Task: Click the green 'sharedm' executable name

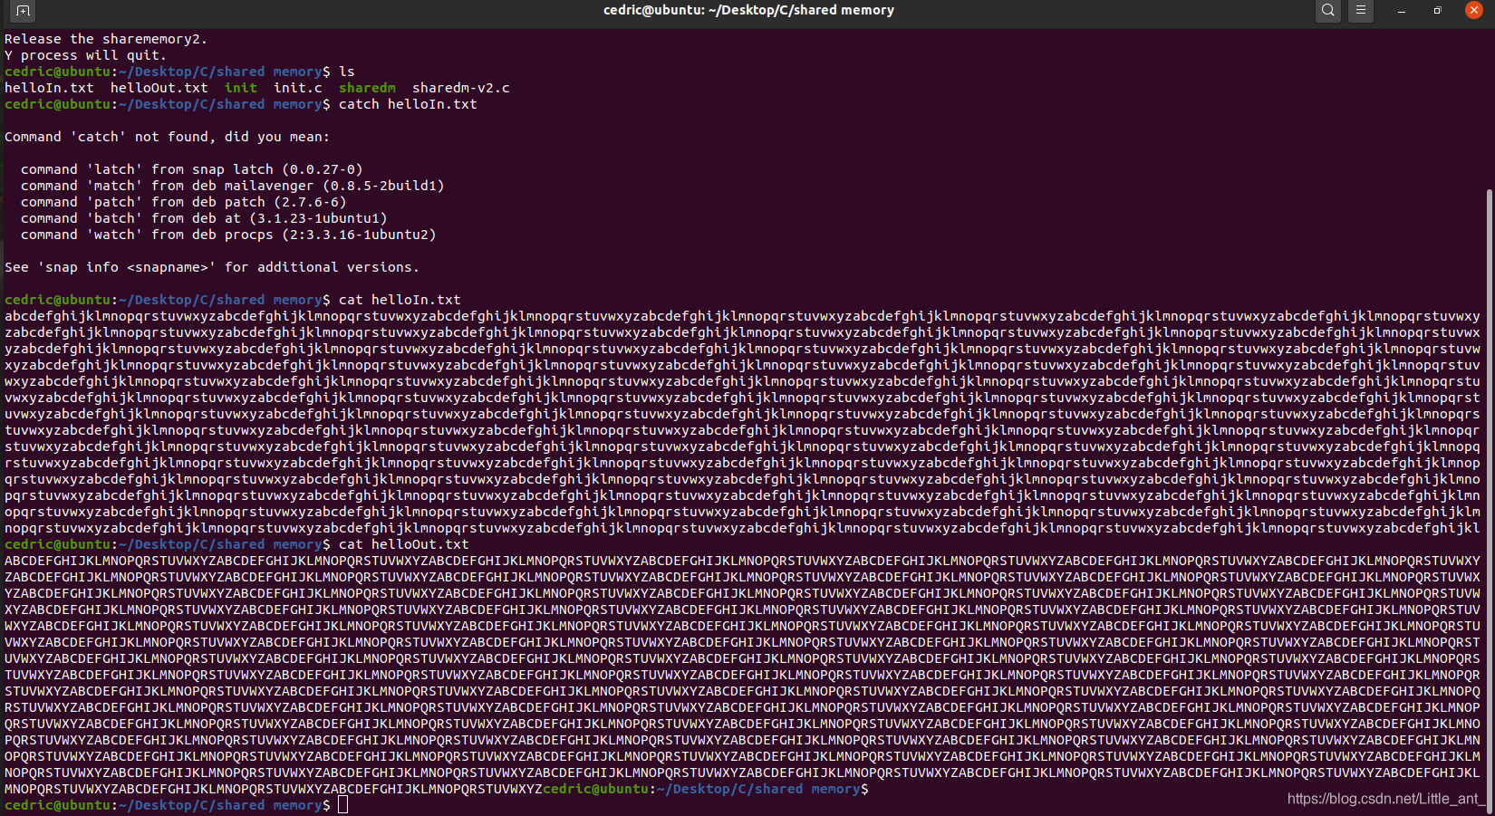Action: (367, 88)
